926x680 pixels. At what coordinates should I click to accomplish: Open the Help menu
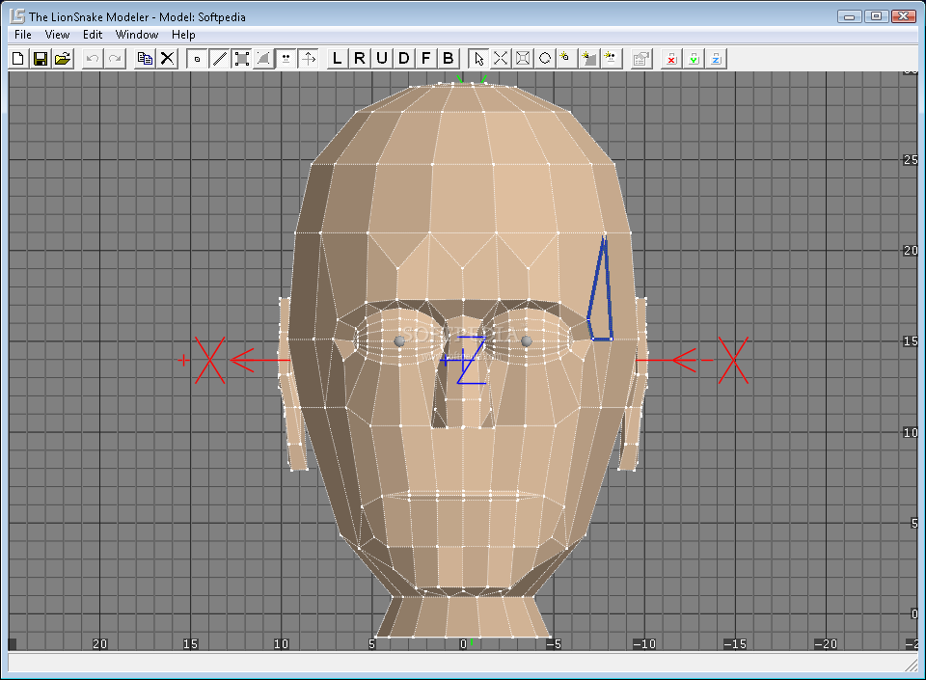tap(183, 35)
